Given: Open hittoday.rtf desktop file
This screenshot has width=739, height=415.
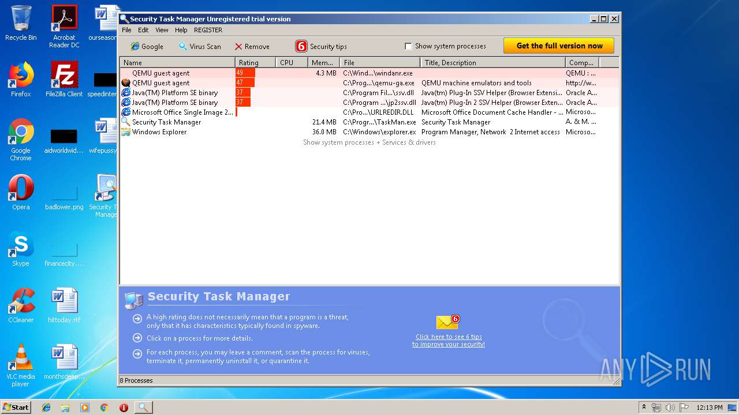Looking at the screenshot, I should click(64, 305).
